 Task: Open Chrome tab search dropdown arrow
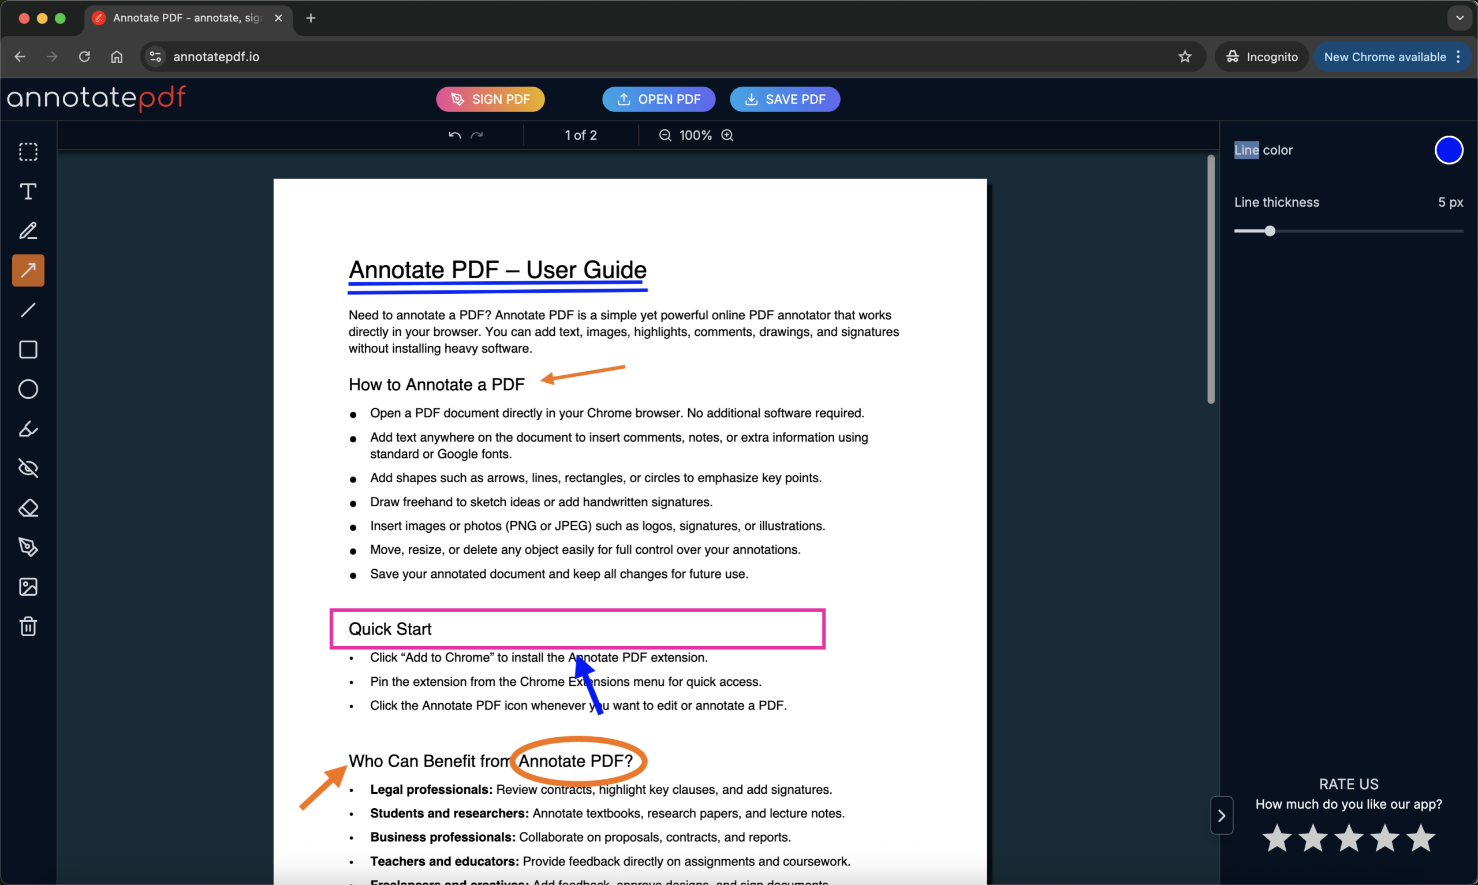[x=1460, y=18]
